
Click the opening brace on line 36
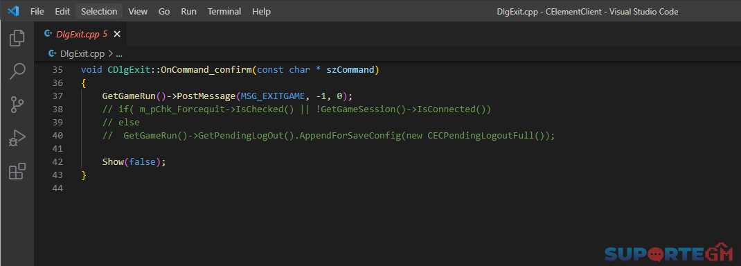point(84,83)
